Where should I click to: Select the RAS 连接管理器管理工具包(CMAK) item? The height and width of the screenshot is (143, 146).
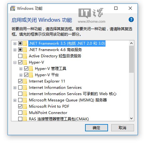[x=59, y=119]
